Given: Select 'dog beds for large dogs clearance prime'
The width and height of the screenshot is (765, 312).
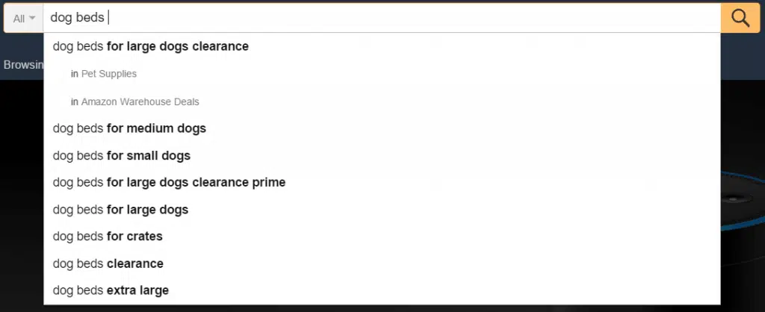Looking at the screenshot, I should click(x=169, y=182).
